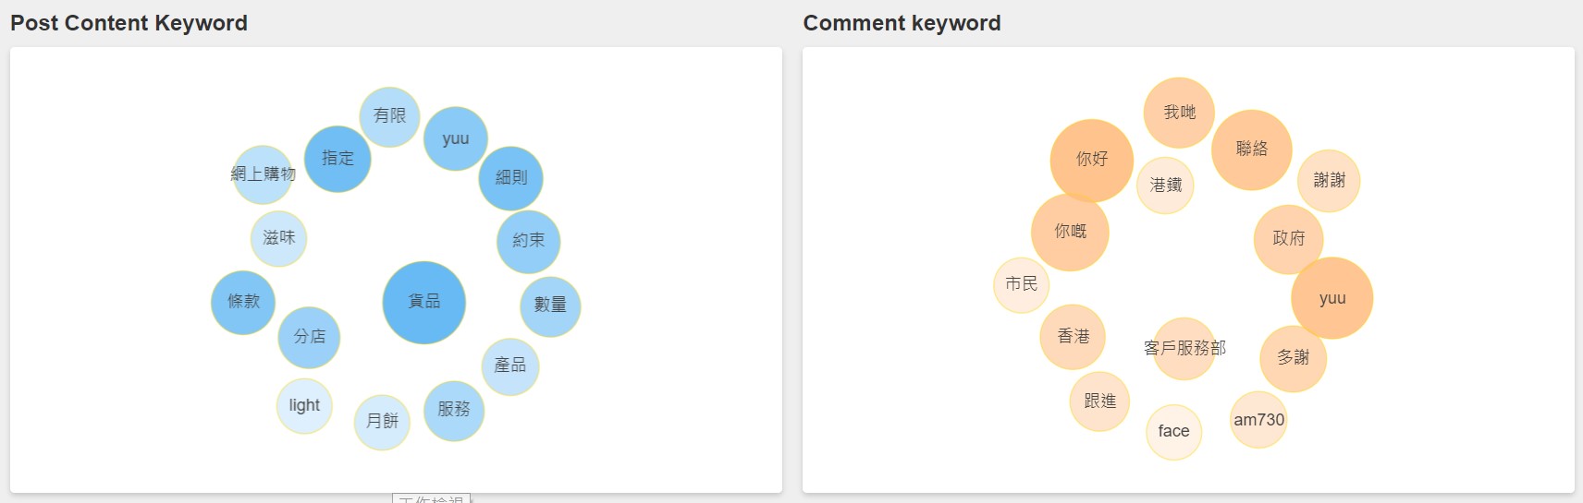
Task: Select the 港鐵 comment bubble
Action: tap(1165, 186)
